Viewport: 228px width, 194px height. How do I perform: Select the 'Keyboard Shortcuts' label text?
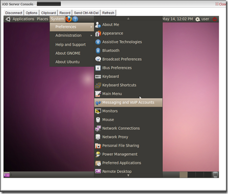point(119,85)
